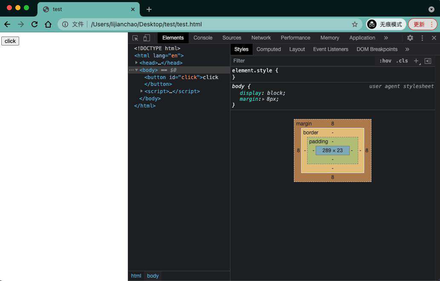
Task: Reload the page with refresh icon
Action: click(x=35, y=24)
